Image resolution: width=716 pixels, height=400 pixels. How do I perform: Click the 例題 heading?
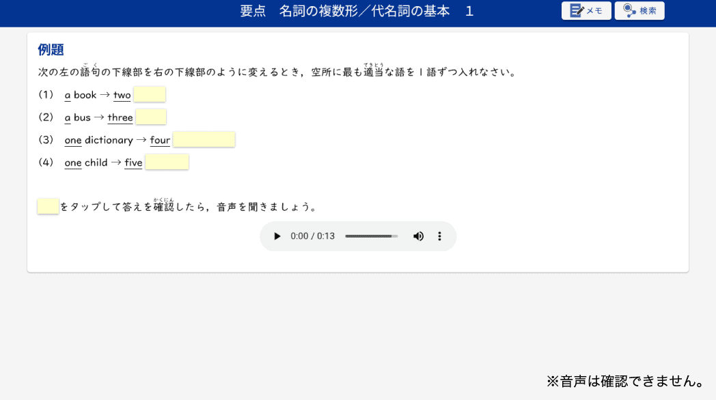[51, 50]
